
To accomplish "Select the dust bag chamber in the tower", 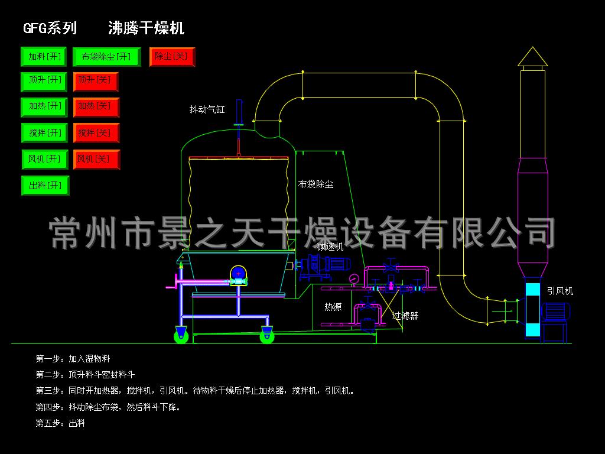I will 239,203.
